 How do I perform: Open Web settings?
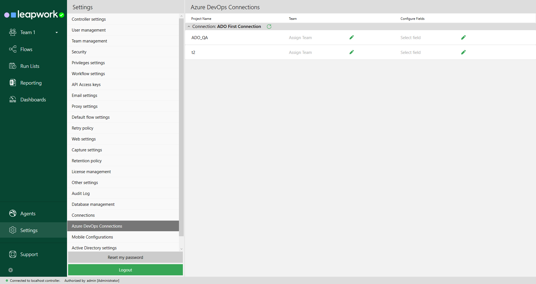click(x=123, y=139)
